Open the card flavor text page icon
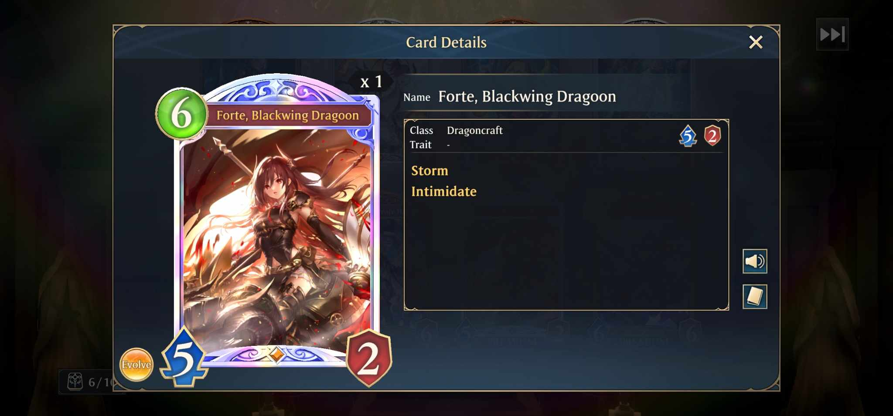The height and width of the screenshot is (416, 893). pyautogui.click(x=755, y=297)
